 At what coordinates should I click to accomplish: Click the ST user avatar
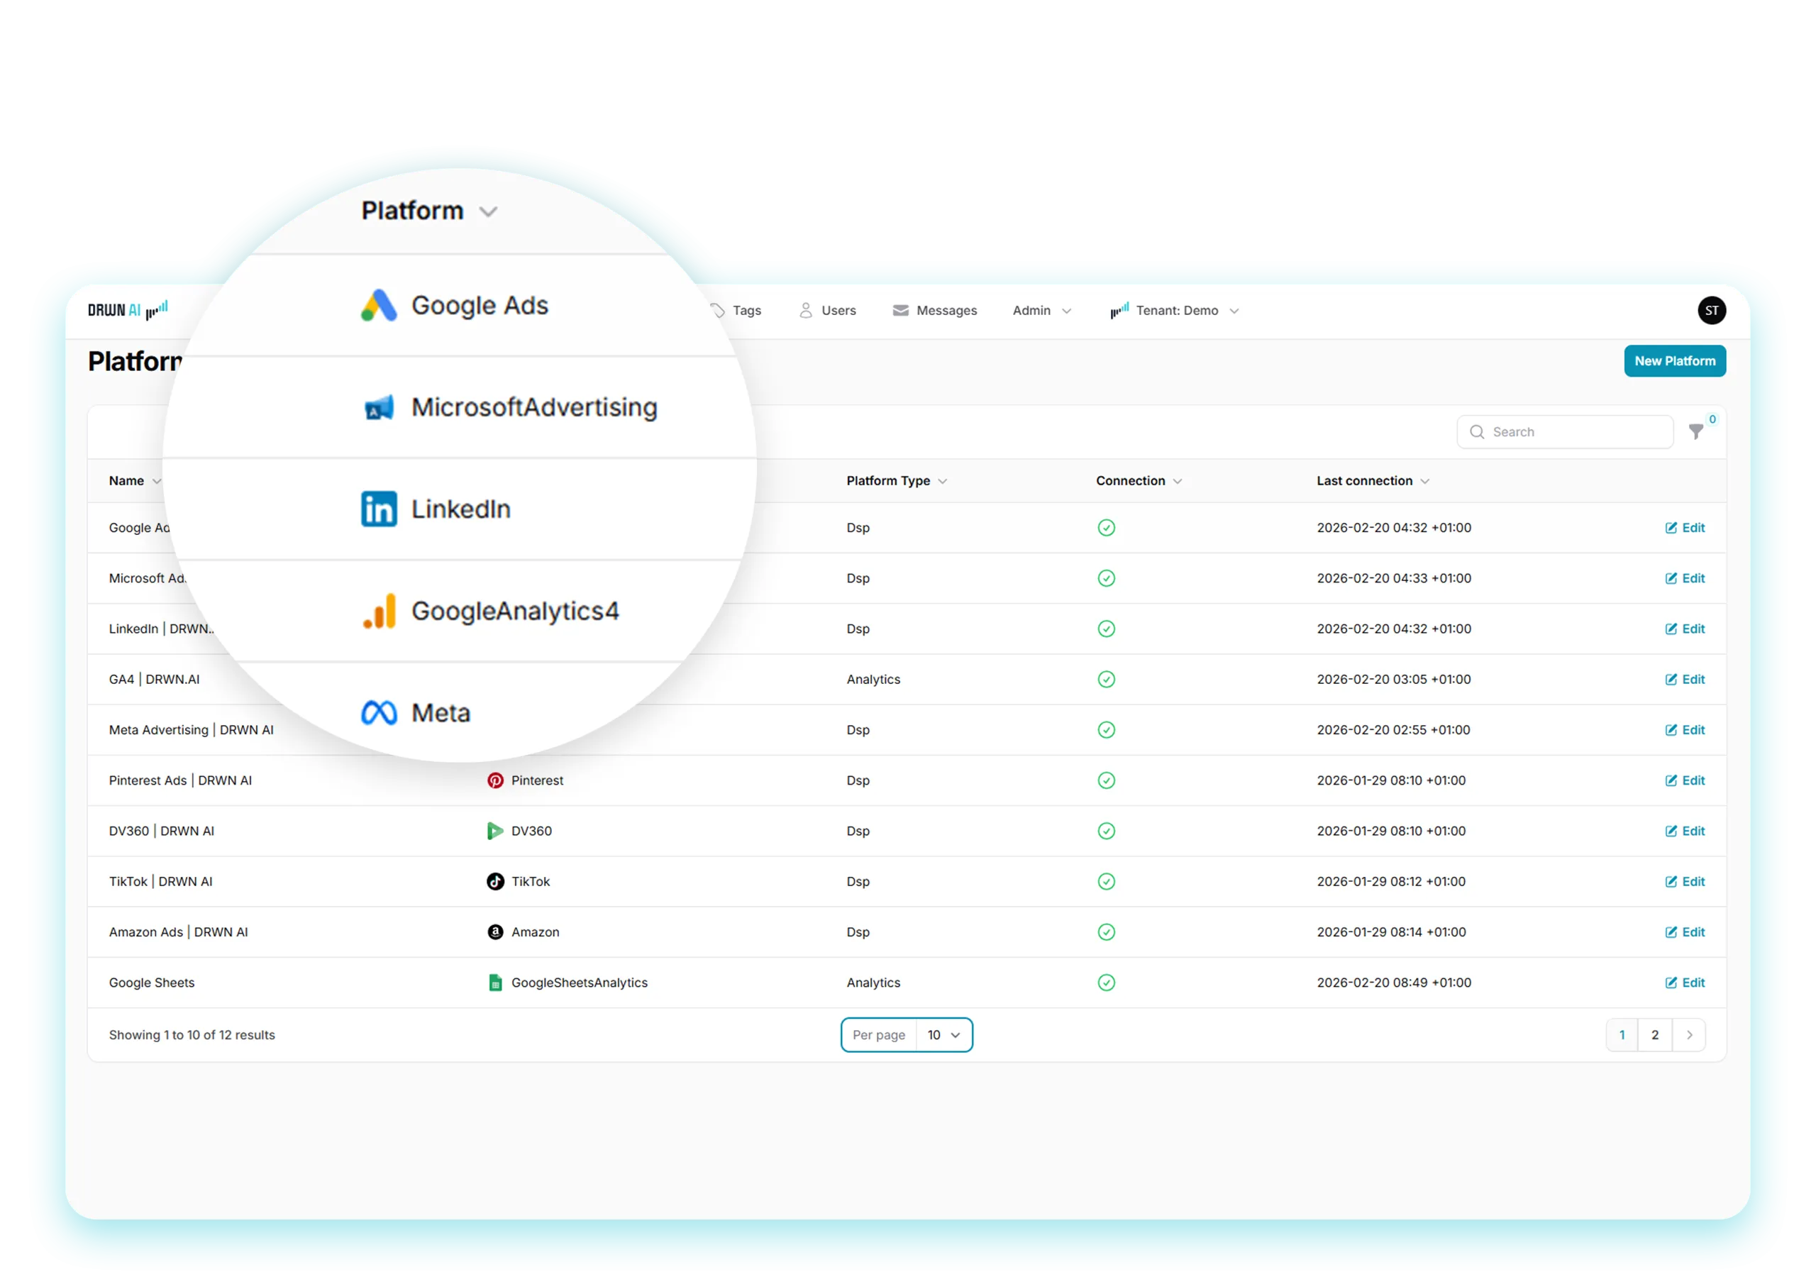click(1712, 310)
